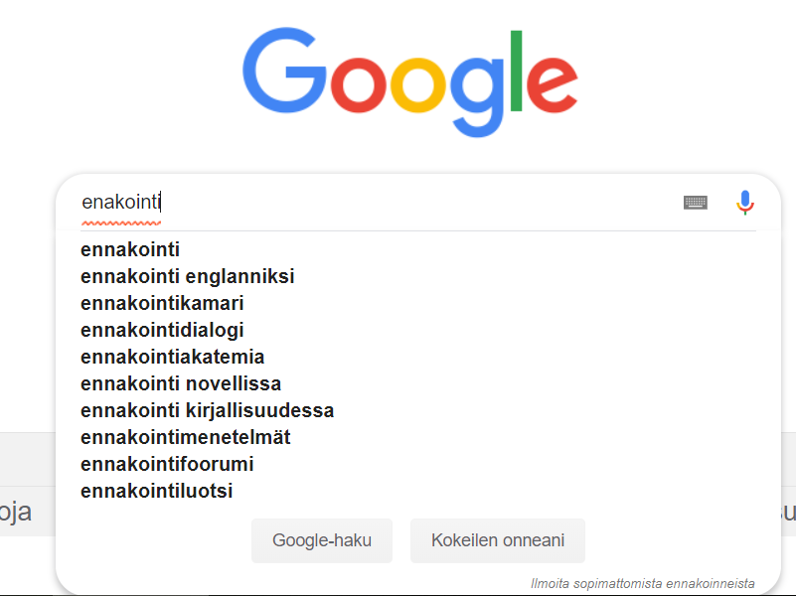This screenshot has width=796, height=596.
Task: Pick "ennakointi kirjallisuudessa" suggestion
Action: pyautogui.click(x=418, y=411)
